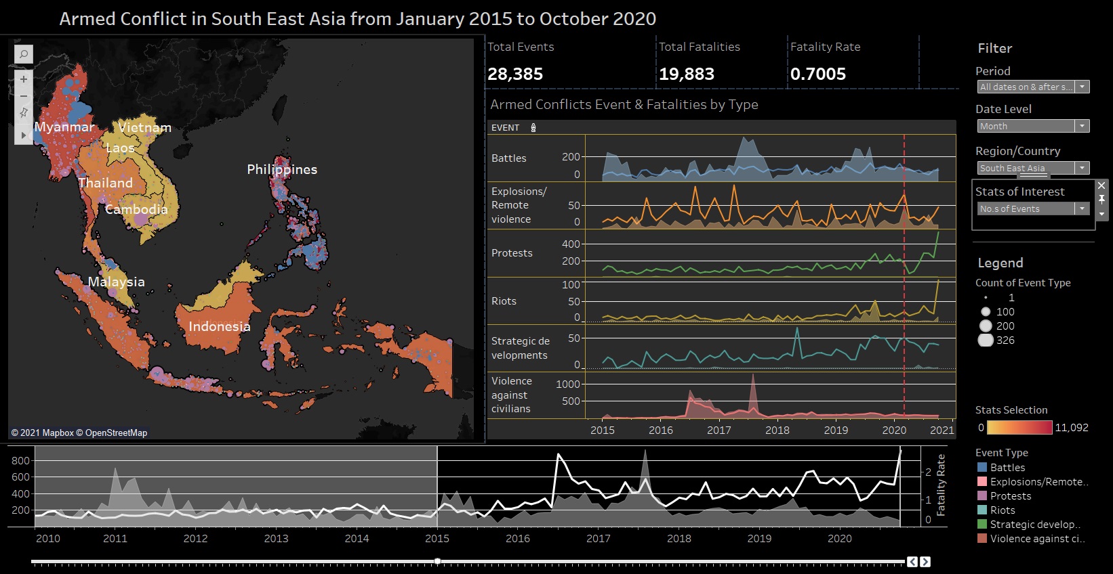
Task: Click the timeline slider handle
Action: click(437, 561)
